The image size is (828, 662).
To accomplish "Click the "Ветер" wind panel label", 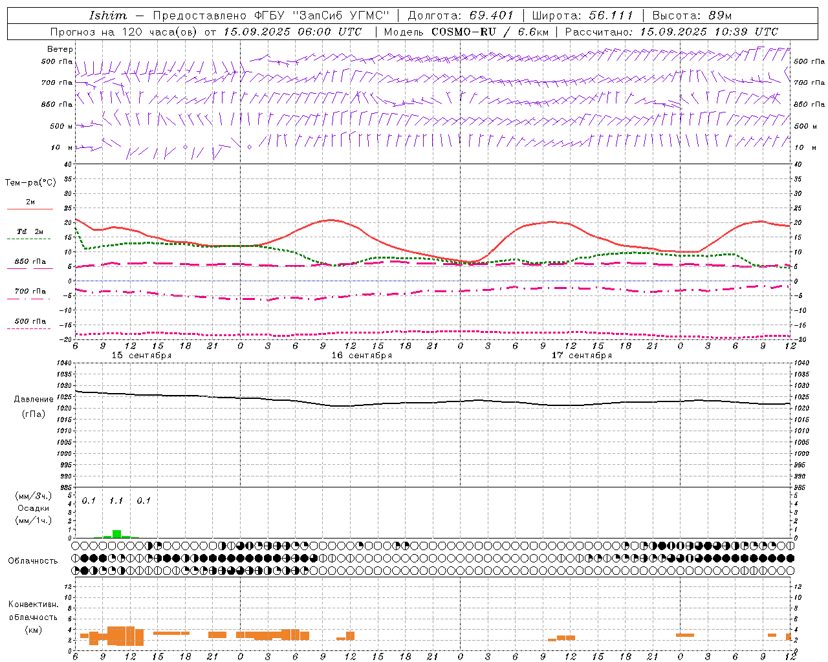I will (60, 49).
